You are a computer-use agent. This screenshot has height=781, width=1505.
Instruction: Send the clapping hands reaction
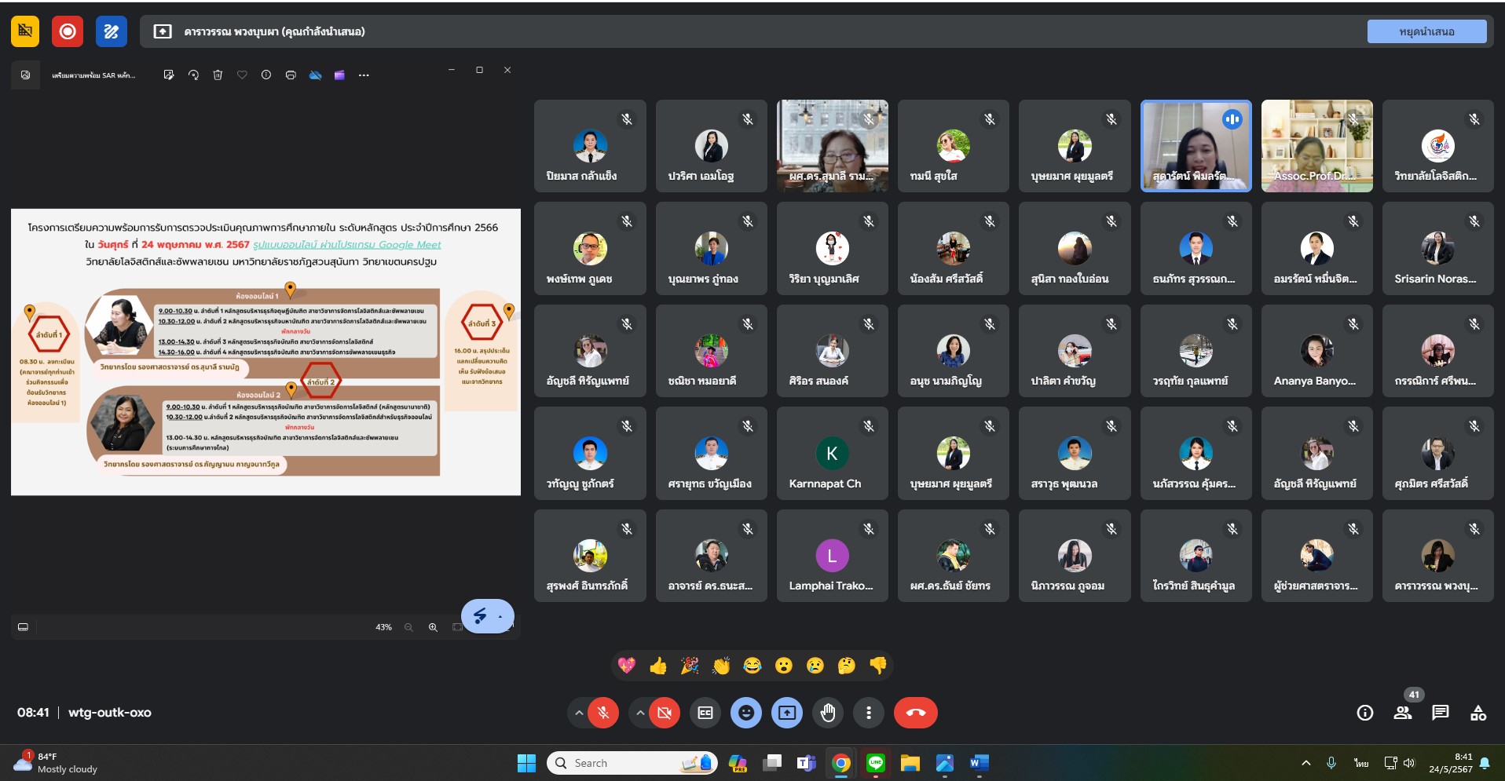tap(720, 666)
